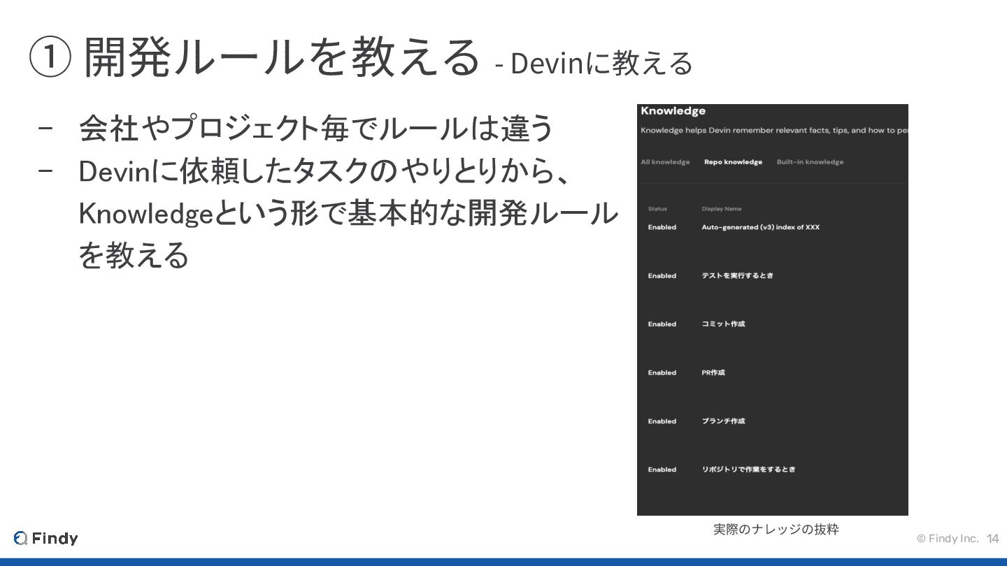
Task: Click Enabled status for リポジトリで作業をするとき row
Action: tap(662, 470)
